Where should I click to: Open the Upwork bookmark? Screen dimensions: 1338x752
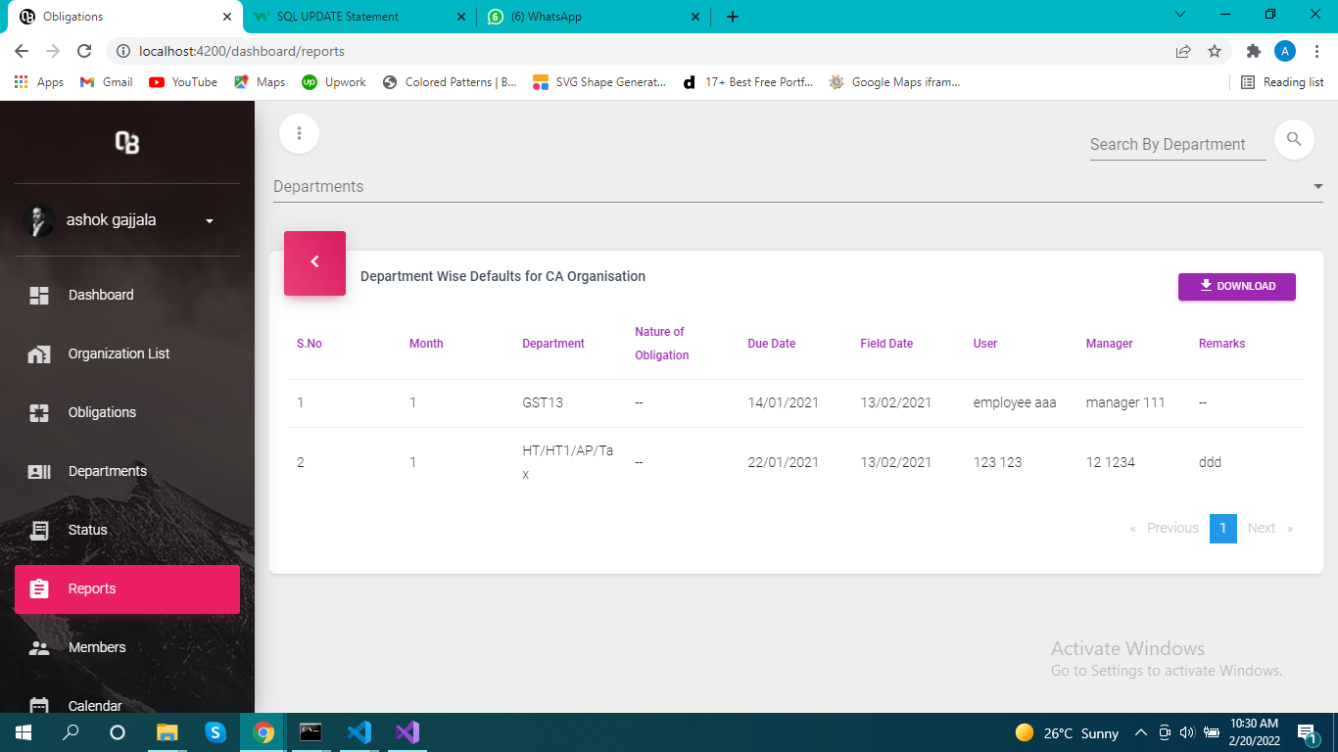334,82
